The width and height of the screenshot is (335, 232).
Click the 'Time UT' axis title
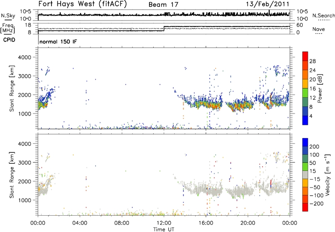(164, 229)
